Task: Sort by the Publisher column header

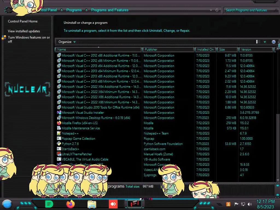Action: tap(168, 49)
